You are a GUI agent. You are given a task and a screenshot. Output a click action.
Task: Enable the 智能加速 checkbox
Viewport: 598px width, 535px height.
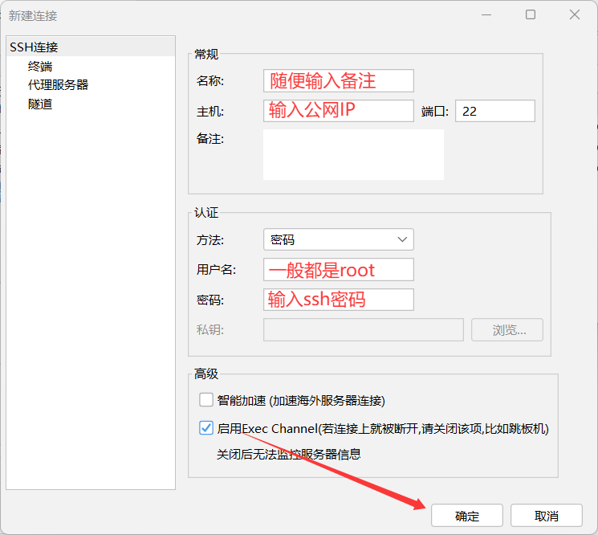(206, 399)
